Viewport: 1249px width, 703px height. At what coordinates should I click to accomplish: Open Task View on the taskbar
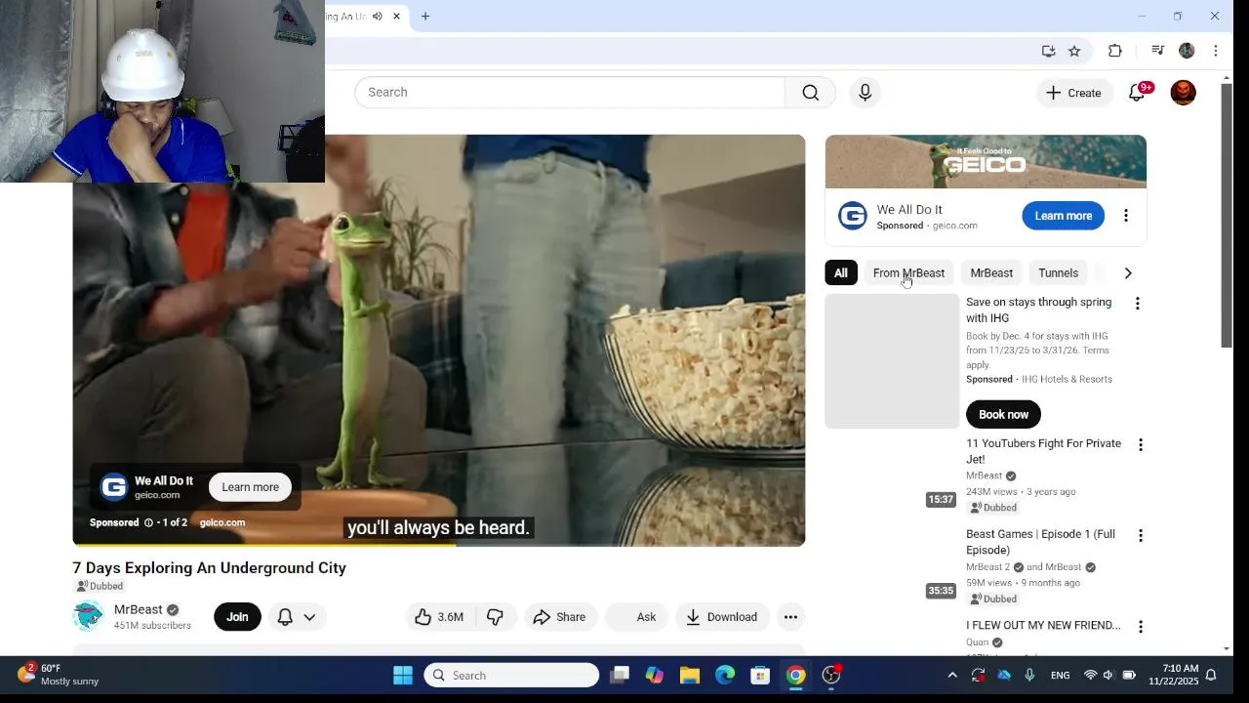[x=620, y=676]
